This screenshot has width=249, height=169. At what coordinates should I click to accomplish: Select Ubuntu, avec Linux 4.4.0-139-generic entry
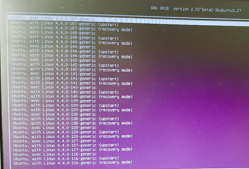pyautogui.click(x=54, y=101)
